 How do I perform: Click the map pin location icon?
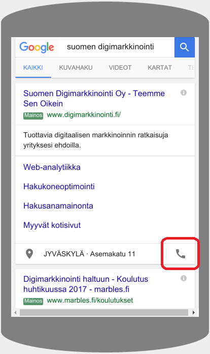[x=29, y=254]
